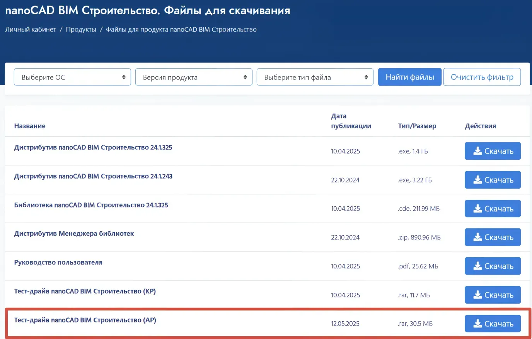Open the 'Выберите ОС' dropdown
This screenshot has height=339, width=532.
coord(72,77)
